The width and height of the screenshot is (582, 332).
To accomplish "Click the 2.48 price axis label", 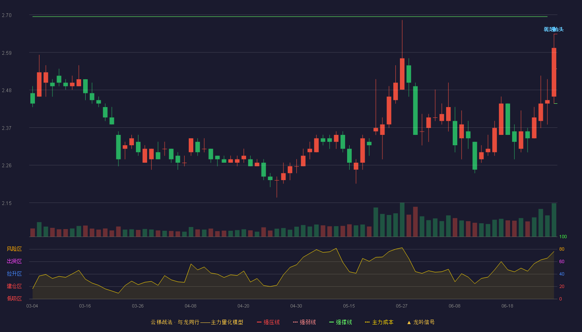I will click(7, 90).
